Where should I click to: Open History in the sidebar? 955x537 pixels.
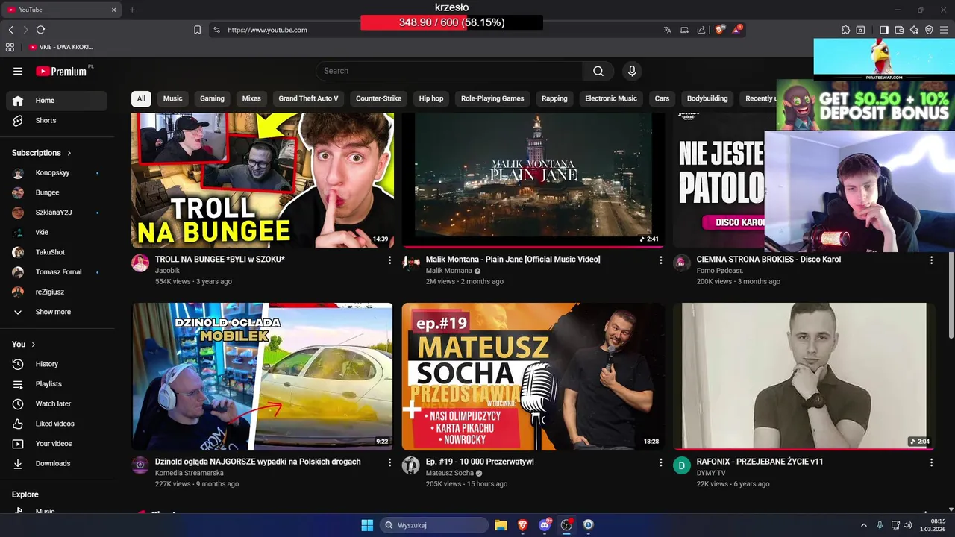(57, 364)
